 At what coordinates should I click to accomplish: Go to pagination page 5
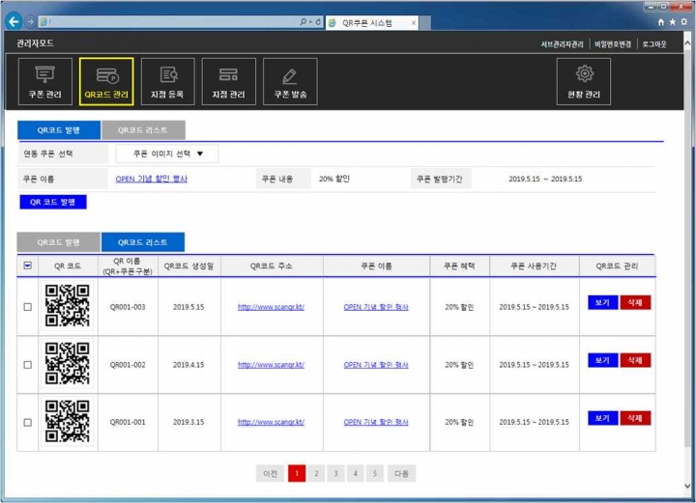[x=375, y=473]
